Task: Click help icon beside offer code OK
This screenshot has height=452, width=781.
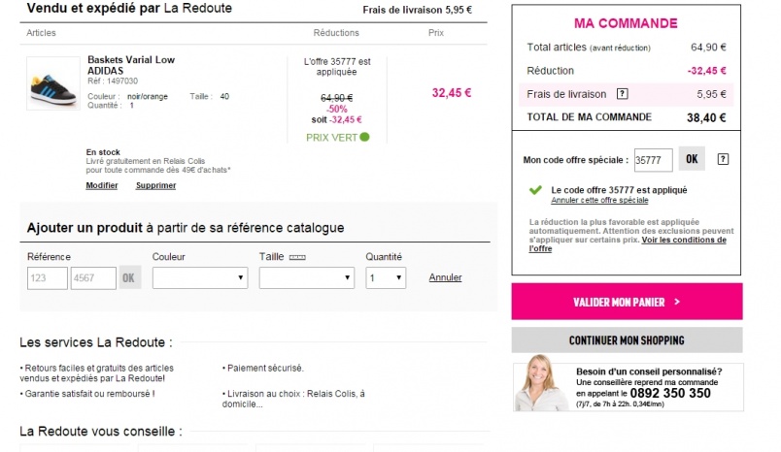Action: (x=723, y=159)
